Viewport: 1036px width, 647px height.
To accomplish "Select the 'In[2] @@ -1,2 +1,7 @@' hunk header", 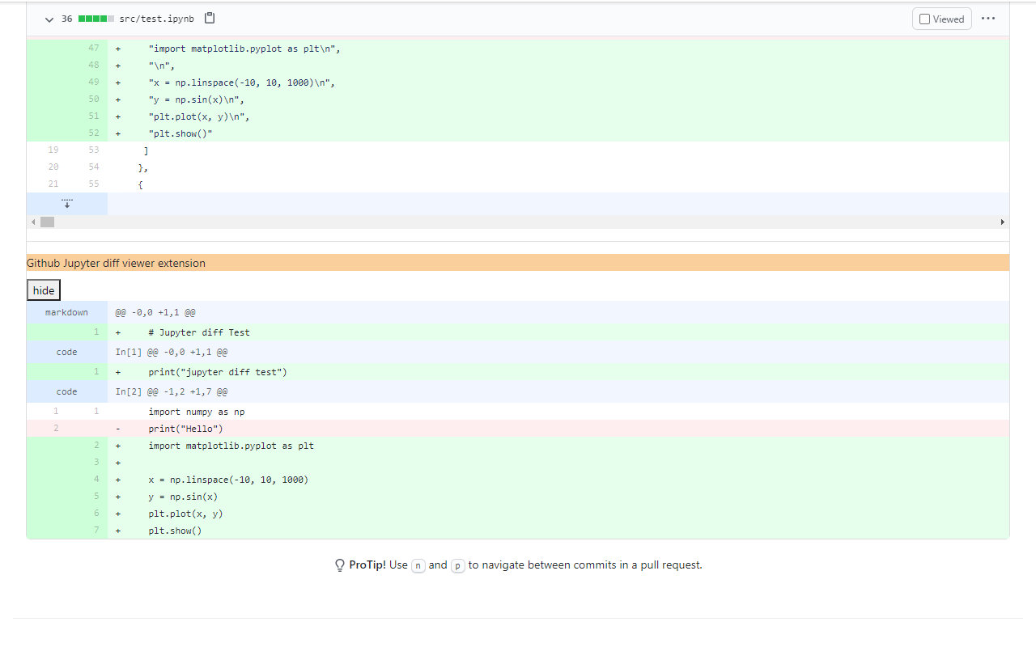I will 171,391.
